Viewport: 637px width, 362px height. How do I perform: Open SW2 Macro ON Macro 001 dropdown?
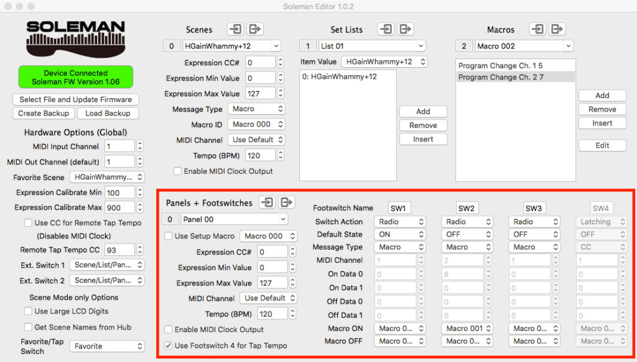click(x=467, y=328)
